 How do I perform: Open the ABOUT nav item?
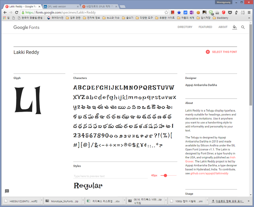tap(223, 27)
